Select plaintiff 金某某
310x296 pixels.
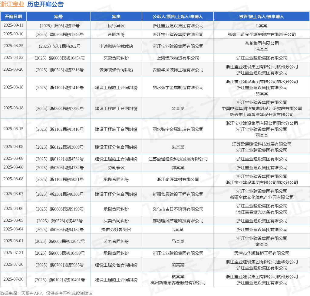[x=178, y=108]
